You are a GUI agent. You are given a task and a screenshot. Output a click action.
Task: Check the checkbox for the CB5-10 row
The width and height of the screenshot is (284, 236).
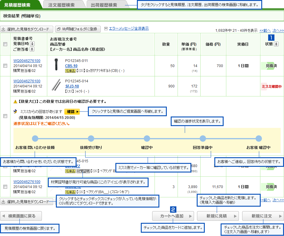(x=5, y=66)
